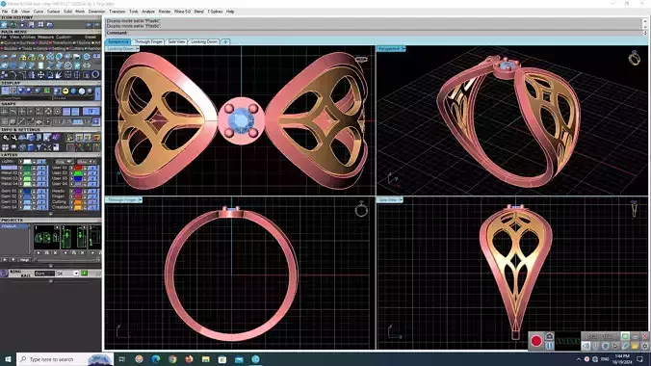This screenshot has width=651, height=366.
Task: Open Firefox from the taskbar
Action: pos(189,359)
